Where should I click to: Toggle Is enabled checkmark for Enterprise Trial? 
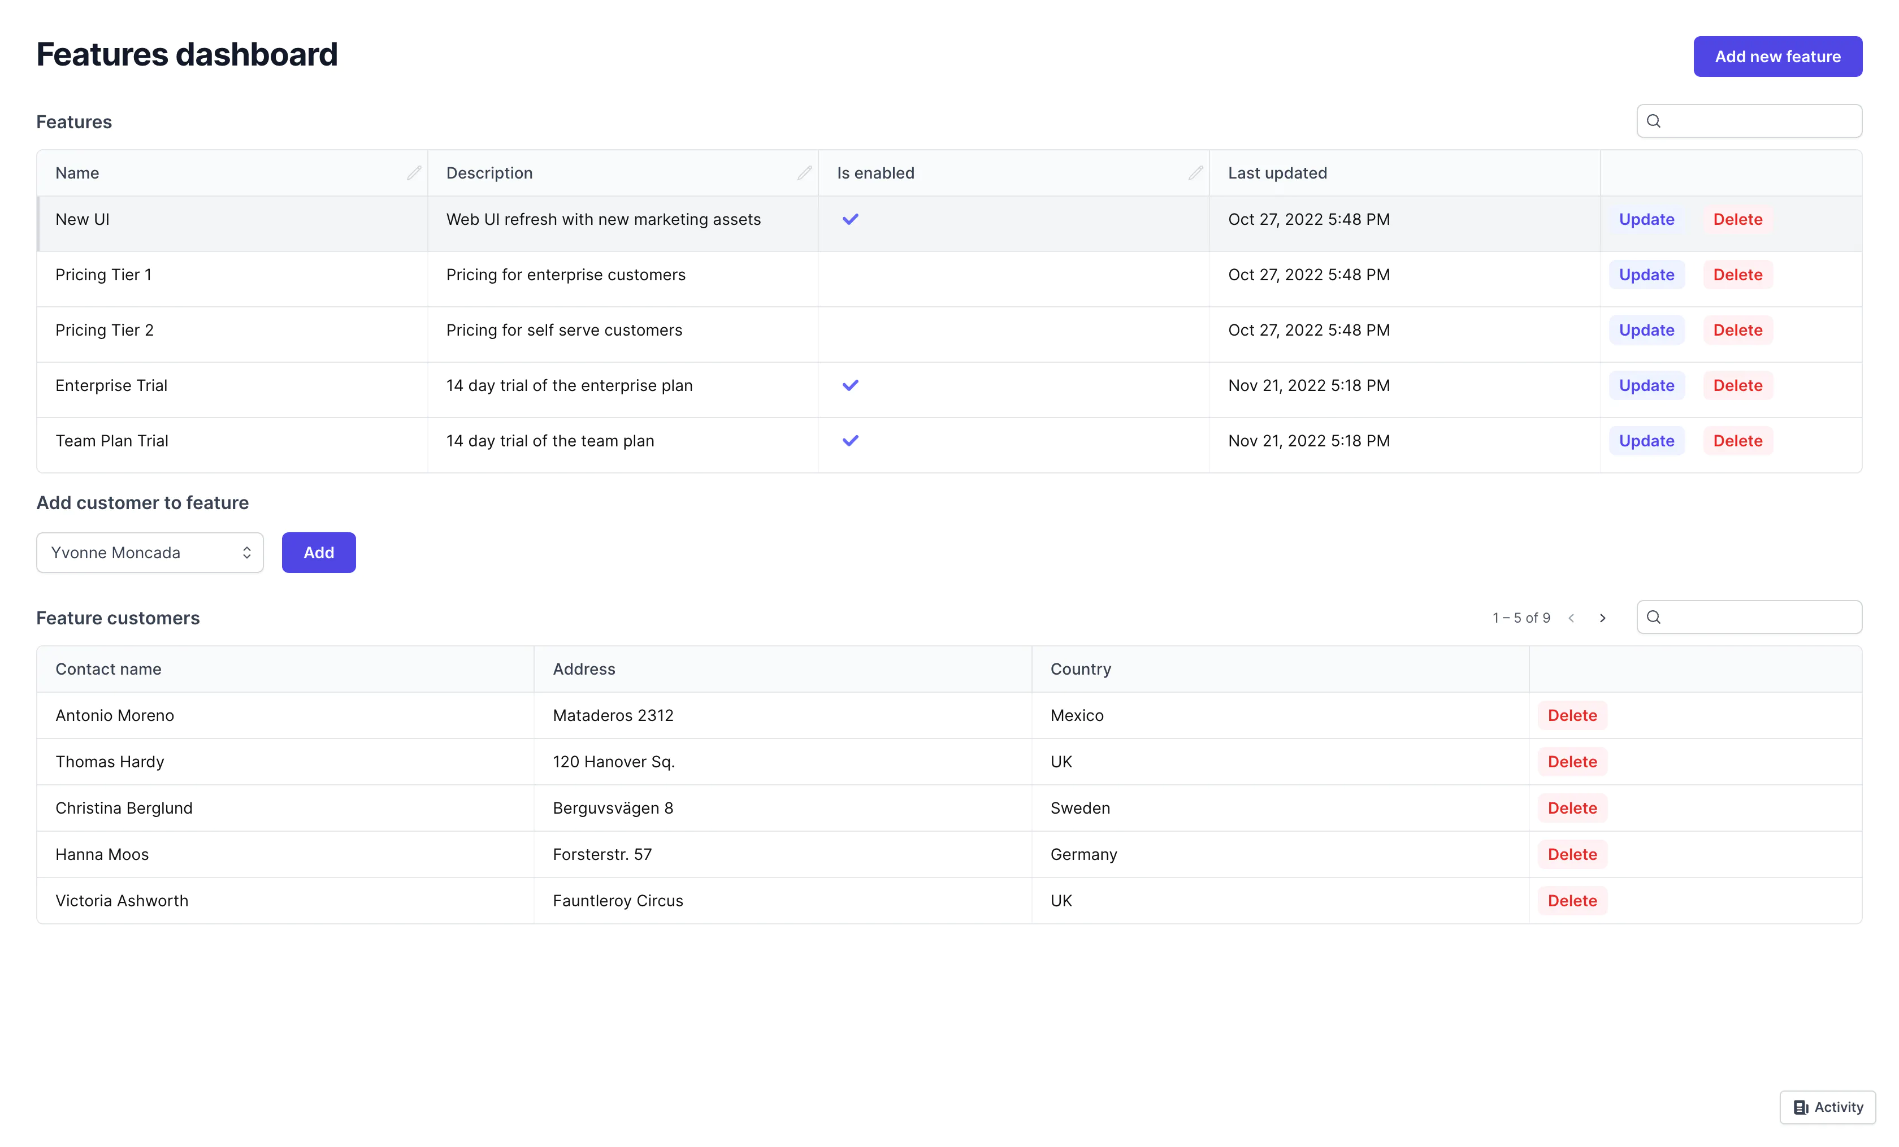[x=850, y=385]
